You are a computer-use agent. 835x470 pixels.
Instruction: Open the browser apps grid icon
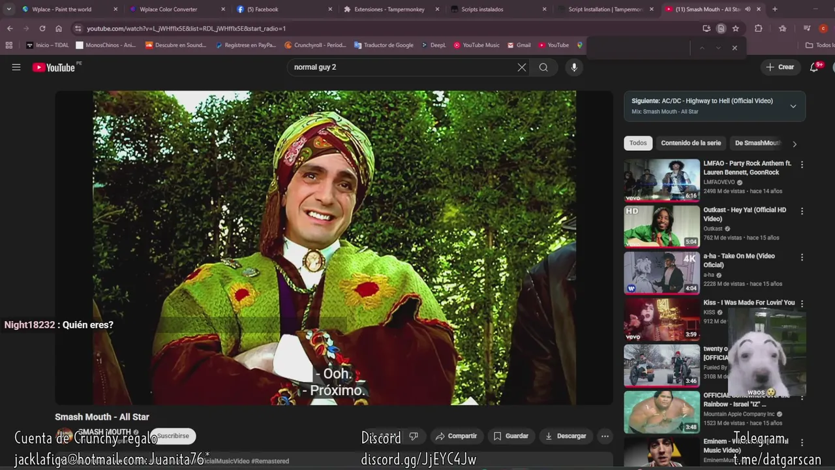[x=9, y=45]
